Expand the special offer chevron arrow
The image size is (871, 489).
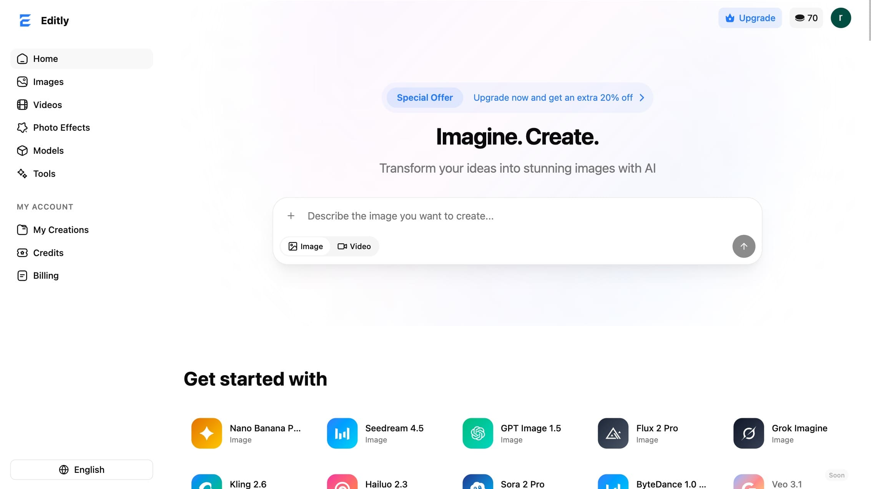click(642, 98)
